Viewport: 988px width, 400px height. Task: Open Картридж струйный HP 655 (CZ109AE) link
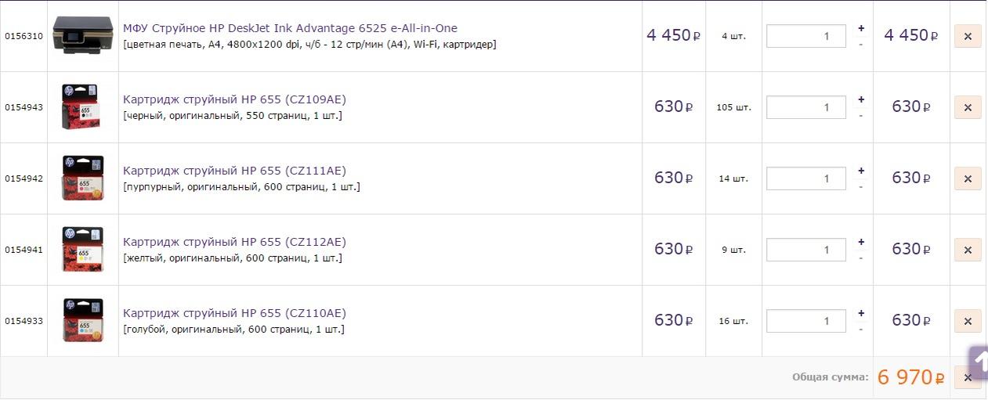coord(234,99)
